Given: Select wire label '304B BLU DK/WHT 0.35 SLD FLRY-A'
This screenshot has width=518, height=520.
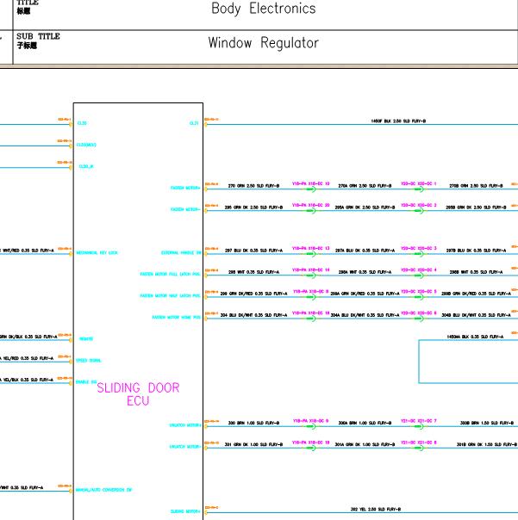Looking at the screenshot, I should (x=476, y=315).
